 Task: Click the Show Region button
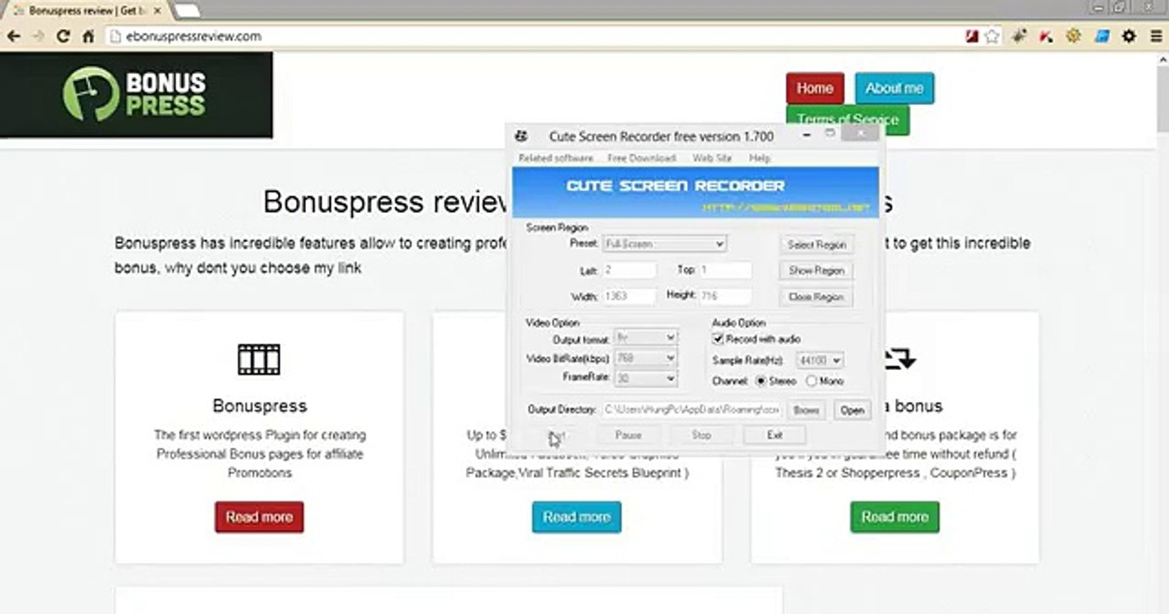pos(816,270)
